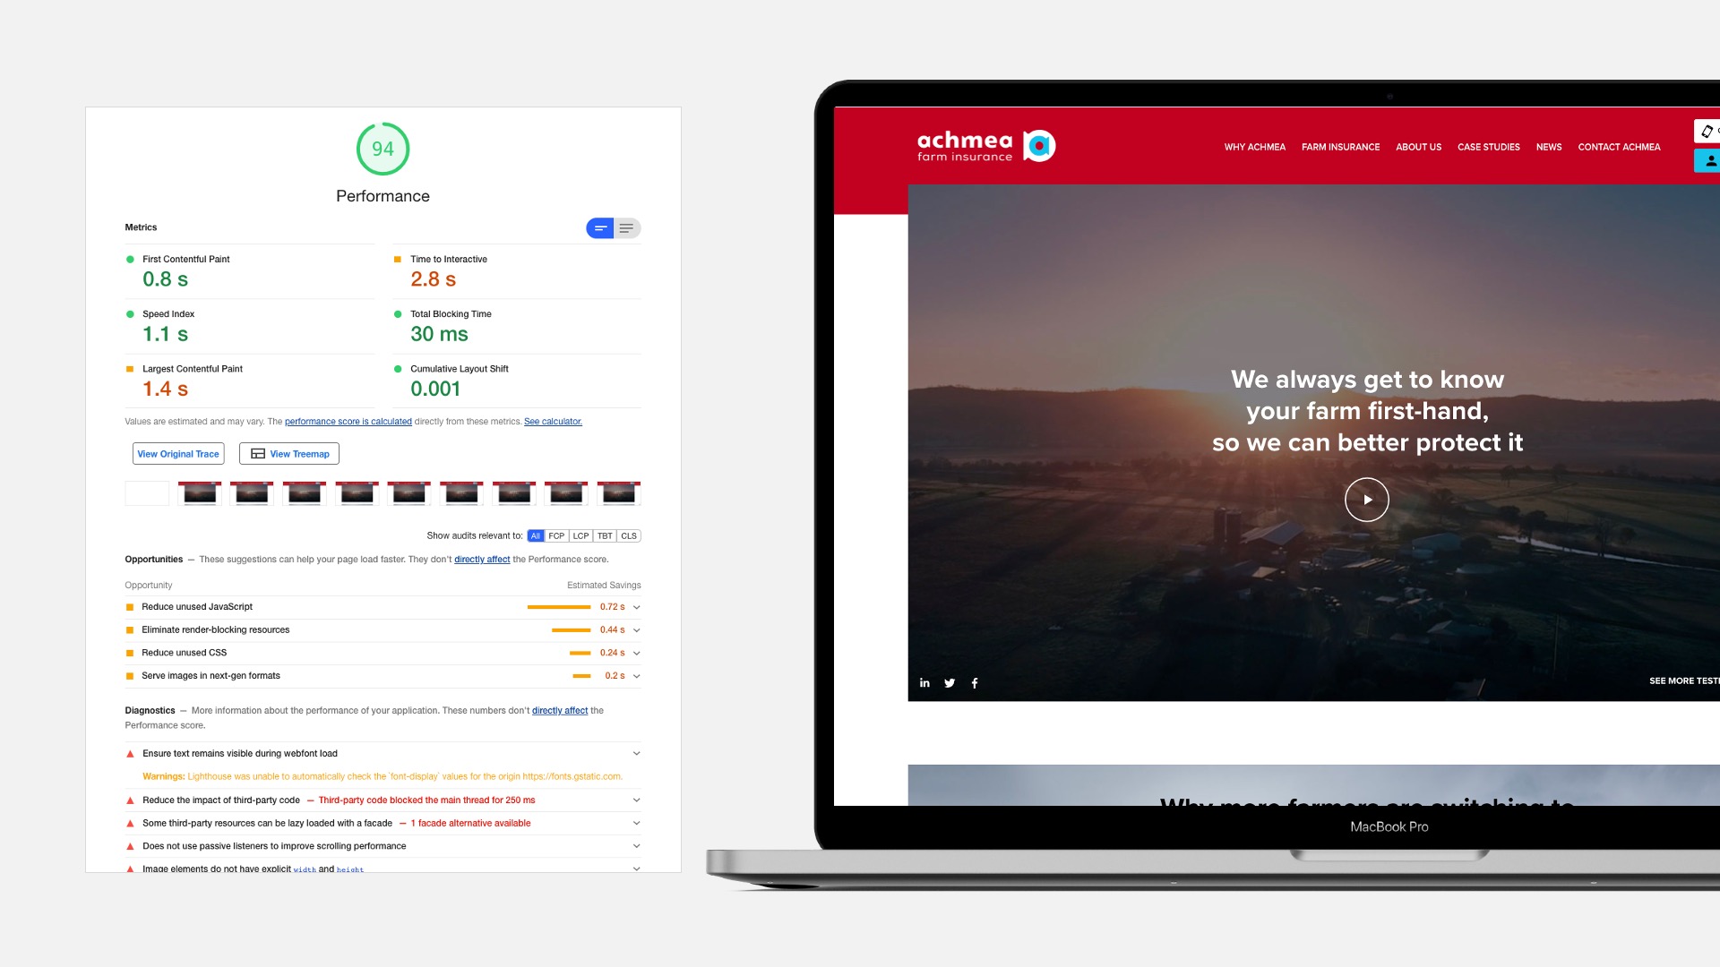Click the TBT filter icon in audits

[x=603, y=536]
